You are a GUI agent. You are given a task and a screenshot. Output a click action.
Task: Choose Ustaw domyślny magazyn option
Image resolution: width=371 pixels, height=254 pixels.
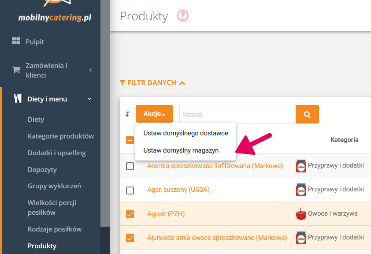pos(181,150)
